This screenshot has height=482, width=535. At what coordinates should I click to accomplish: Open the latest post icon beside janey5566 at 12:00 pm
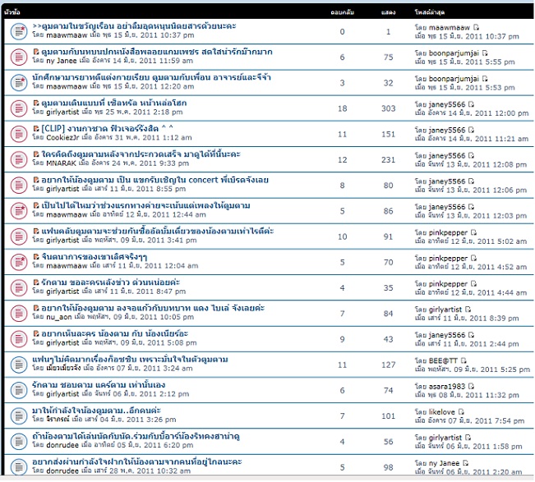471,104
